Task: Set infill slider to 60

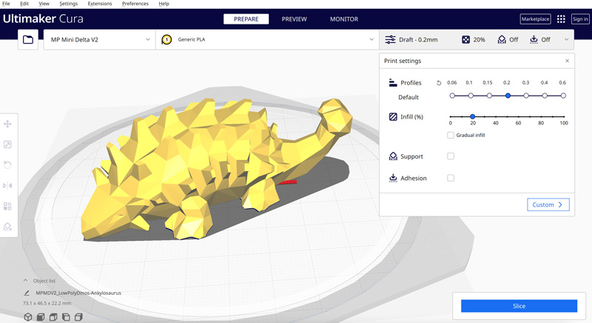Action: tap(519, 117)
